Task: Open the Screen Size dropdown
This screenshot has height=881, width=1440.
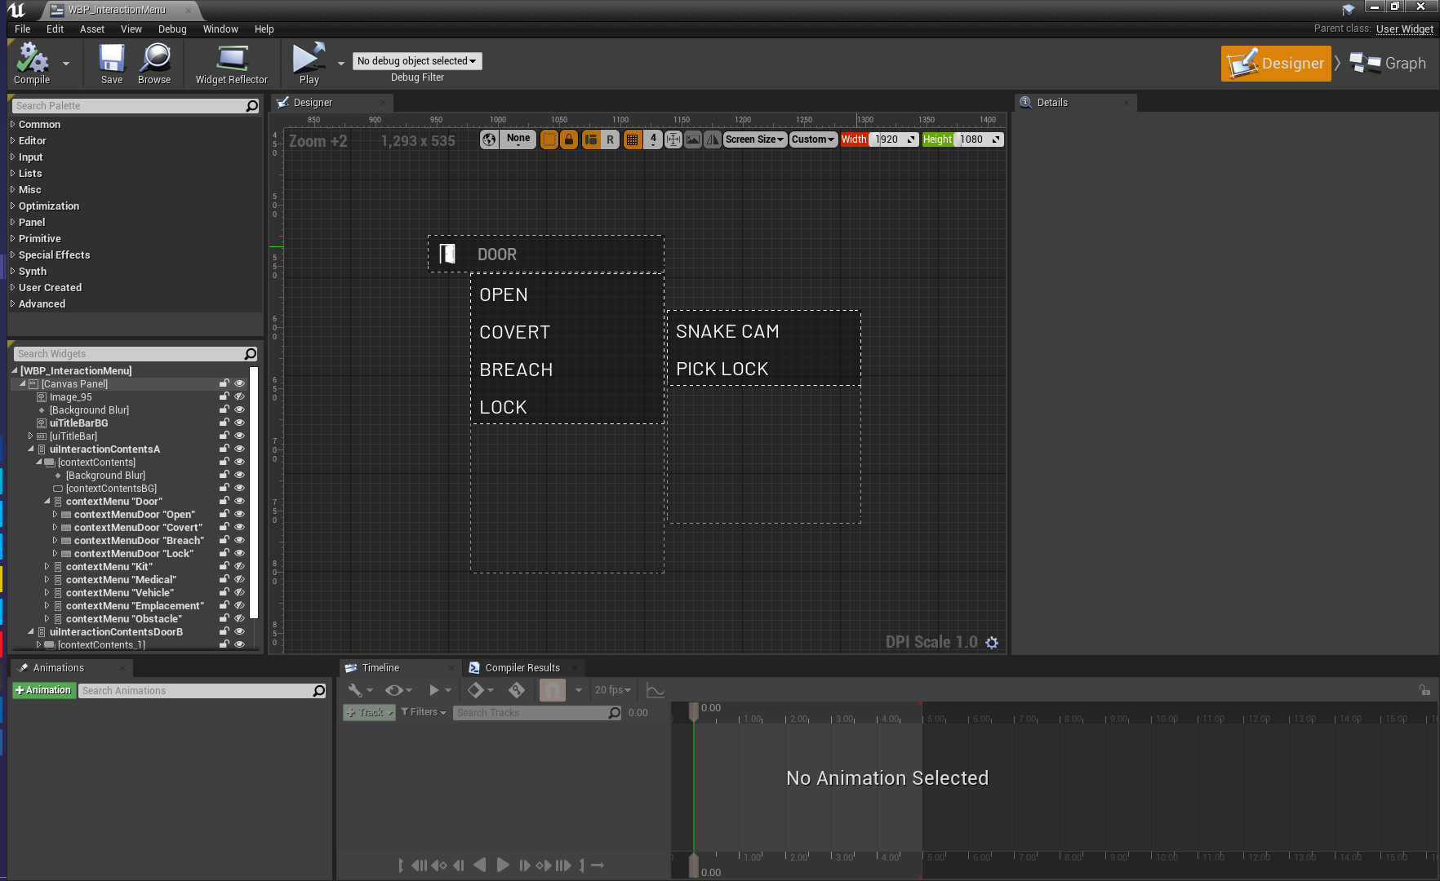Action: (754, 139)
